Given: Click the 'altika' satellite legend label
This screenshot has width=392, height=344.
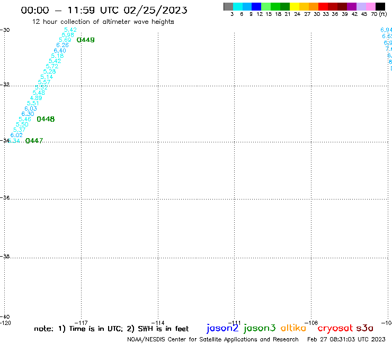Looking at the screenshot, I should (293, 328).
